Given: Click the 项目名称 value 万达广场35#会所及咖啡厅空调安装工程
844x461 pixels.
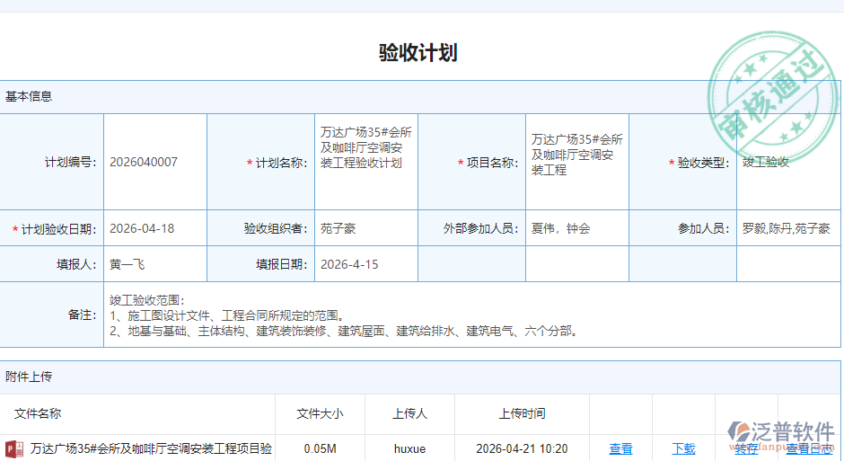Looking at the screenshot, I should coord(577,155).
